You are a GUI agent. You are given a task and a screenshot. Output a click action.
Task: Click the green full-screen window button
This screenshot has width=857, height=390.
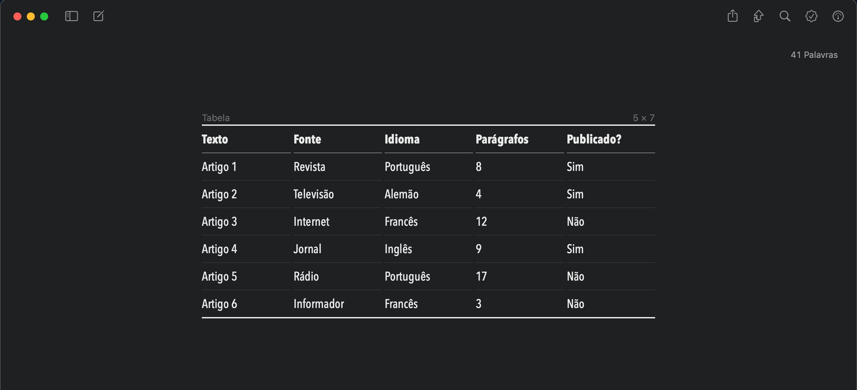(x=44, y=17)
